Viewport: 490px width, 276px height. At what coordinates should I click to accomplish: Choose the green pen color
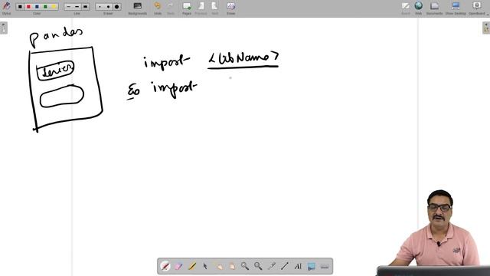pyautogui.click(x=45, y=7)
